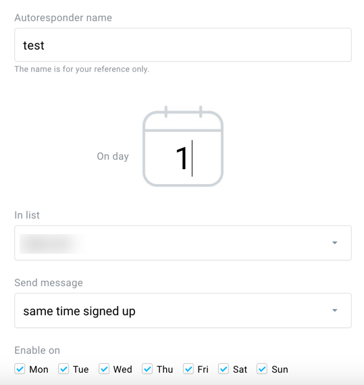
Task: Click the Send message dropdown arrow
Action: click(x=334, y=311)
